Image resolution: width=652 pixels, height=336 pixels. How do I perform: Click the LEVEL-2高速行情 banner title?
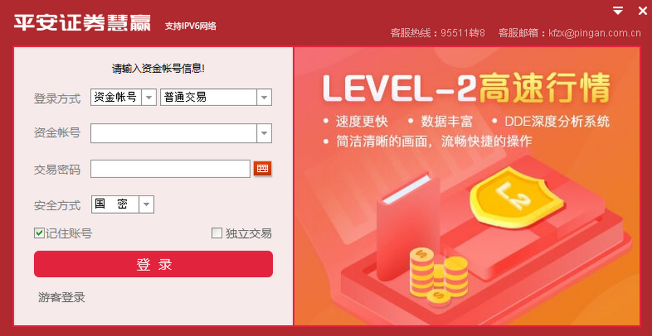pos(466,88)
